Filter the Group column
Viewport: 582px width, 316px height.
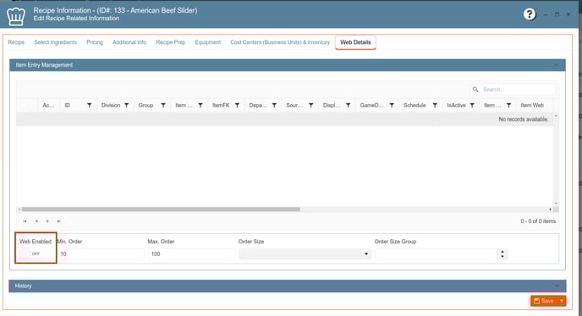pyautogui.click(x=163, y=106)
